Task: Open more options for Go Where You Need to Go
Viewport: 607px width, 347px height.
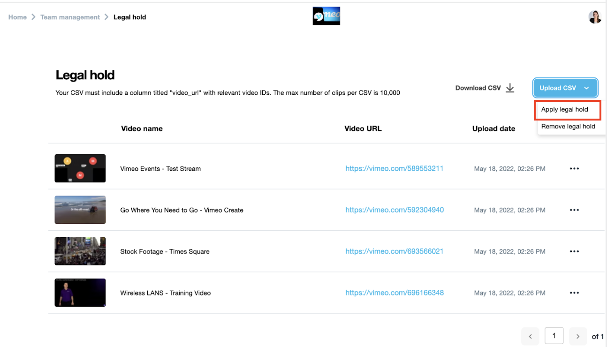Action: tap(574, 210)
